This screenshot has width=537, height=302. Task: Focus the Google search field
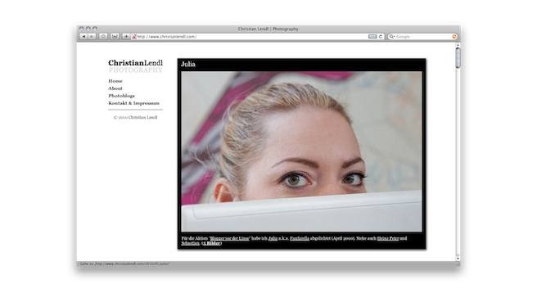coord(423,36)
